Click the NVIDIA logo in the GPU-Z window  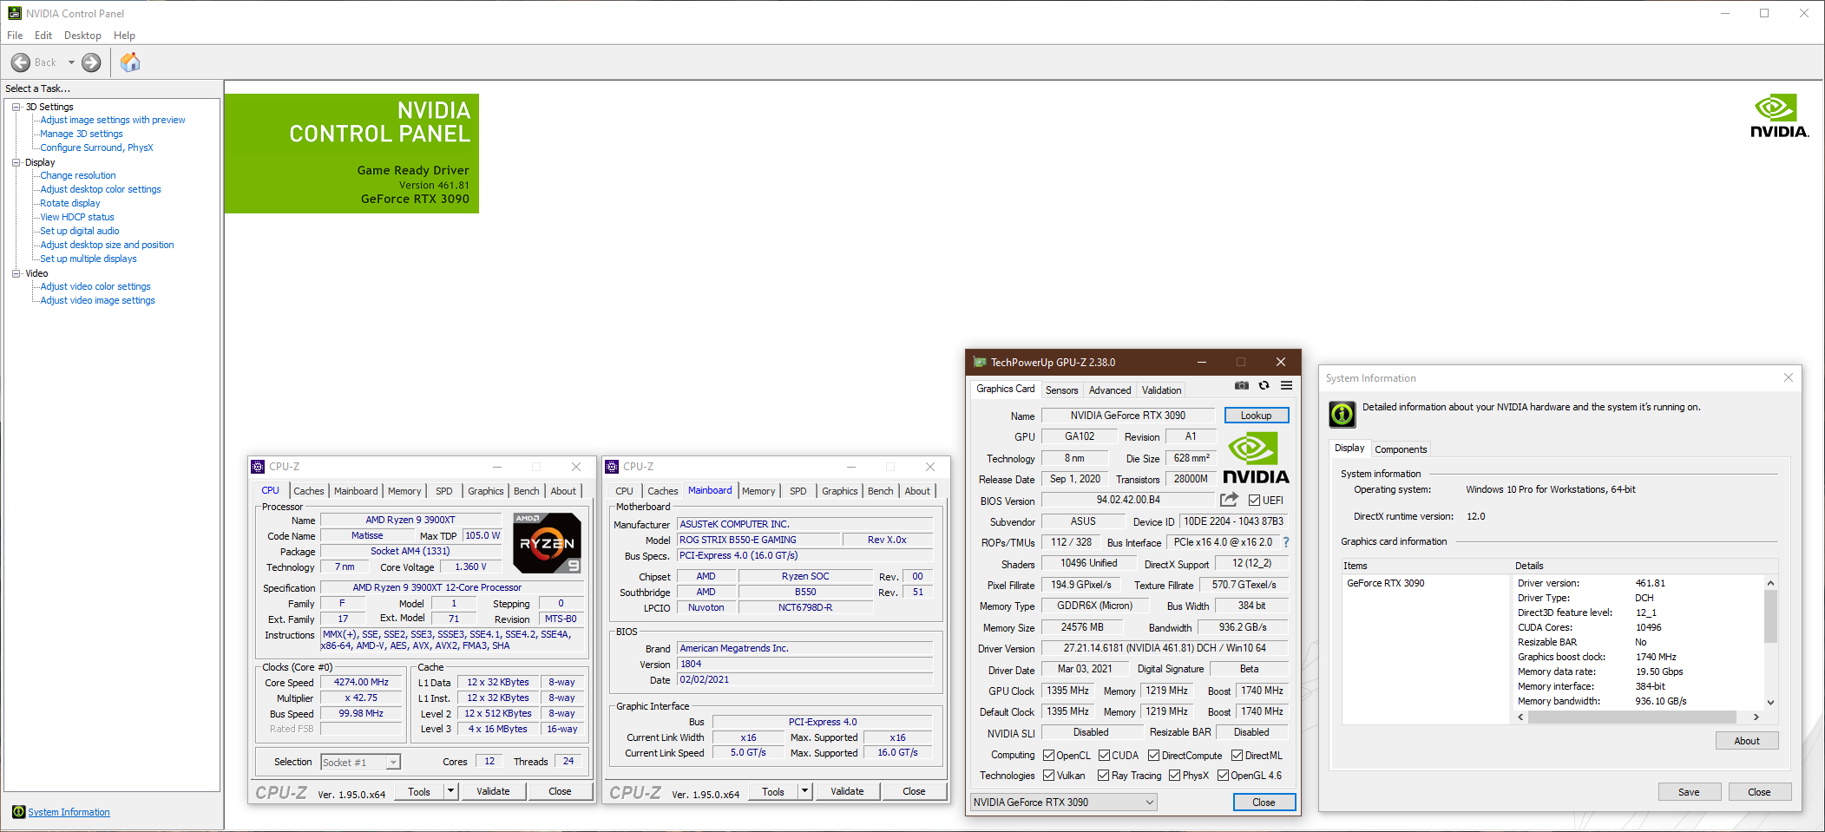click(1256, 458)
